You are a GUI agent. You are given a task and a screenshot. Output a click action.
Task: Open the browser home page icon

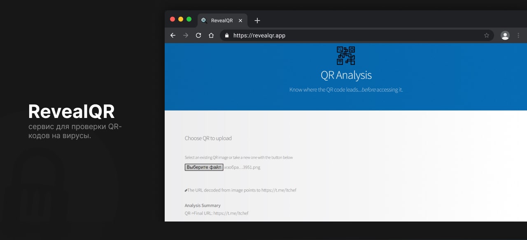(211, 35)
